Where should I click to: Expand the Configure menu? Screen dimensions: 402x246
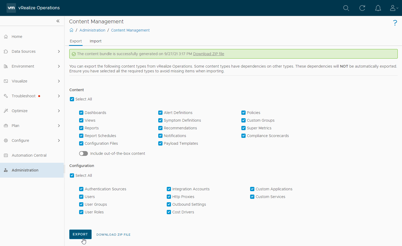pyautogui.click(x=59, y=140)
